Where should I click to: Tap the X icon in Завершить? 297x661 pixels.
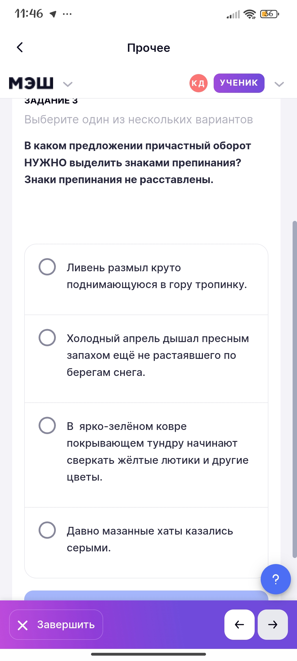(x=23, y=625)
